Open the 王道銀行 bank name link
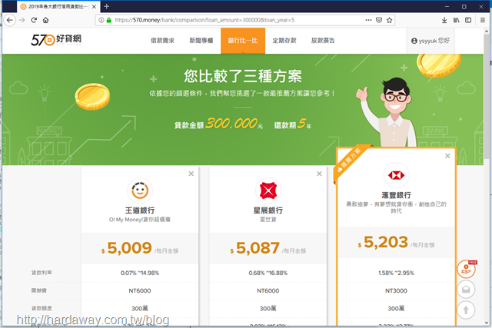Viewport: 492px width, 328px height. (140, 210)
